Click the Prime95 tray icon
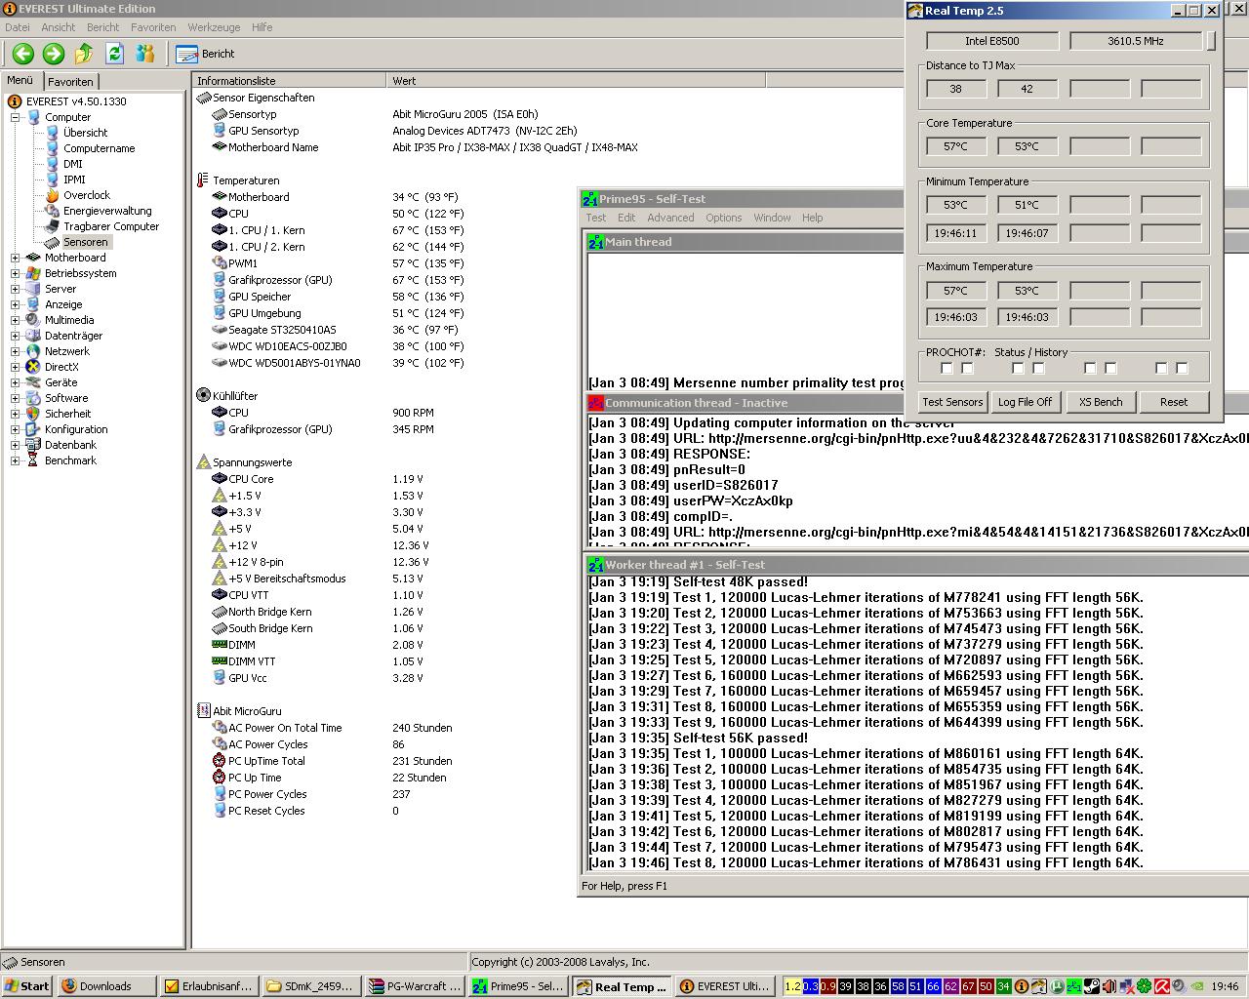 coord(1074,986)
